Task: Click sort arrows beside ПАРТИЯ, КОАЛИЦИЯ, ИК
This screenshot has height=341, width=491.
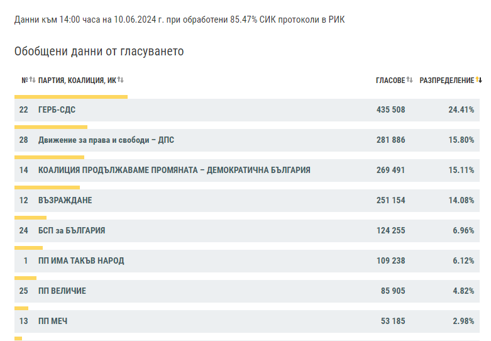Action: [120, 80]
